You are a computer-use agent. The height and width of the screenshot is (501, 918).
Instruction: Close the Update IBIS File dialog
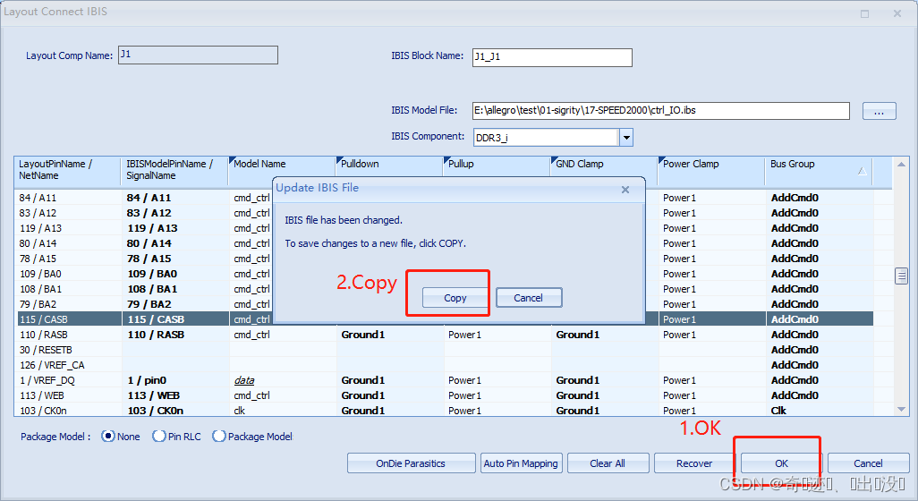click(625, 190)
